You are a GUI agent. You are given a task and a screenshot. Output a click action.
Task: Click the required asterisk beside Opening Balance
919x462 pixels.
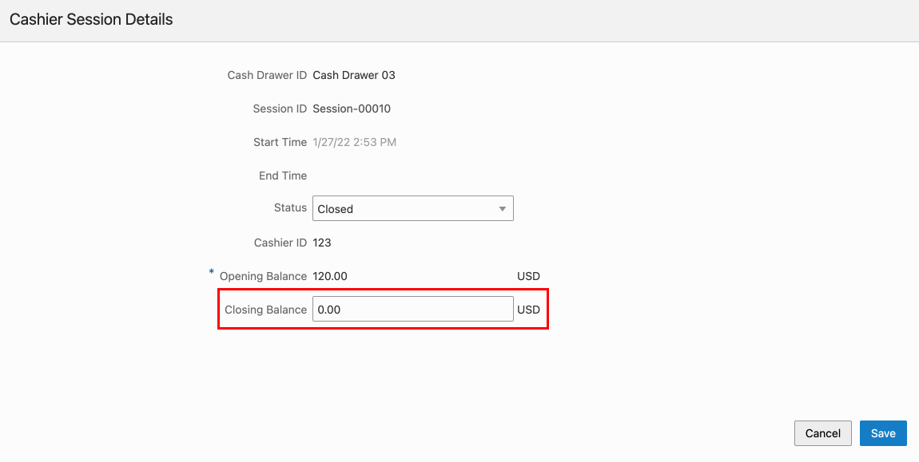[x=212, y=273]
